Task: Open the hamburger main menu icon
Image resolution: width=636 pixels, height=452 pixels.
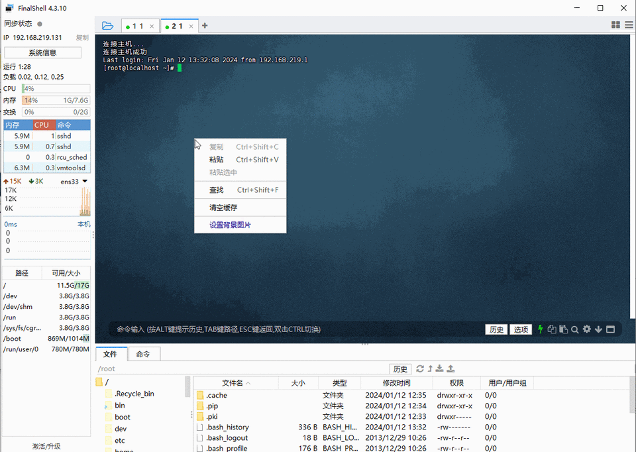Action: tap(629, 25)
